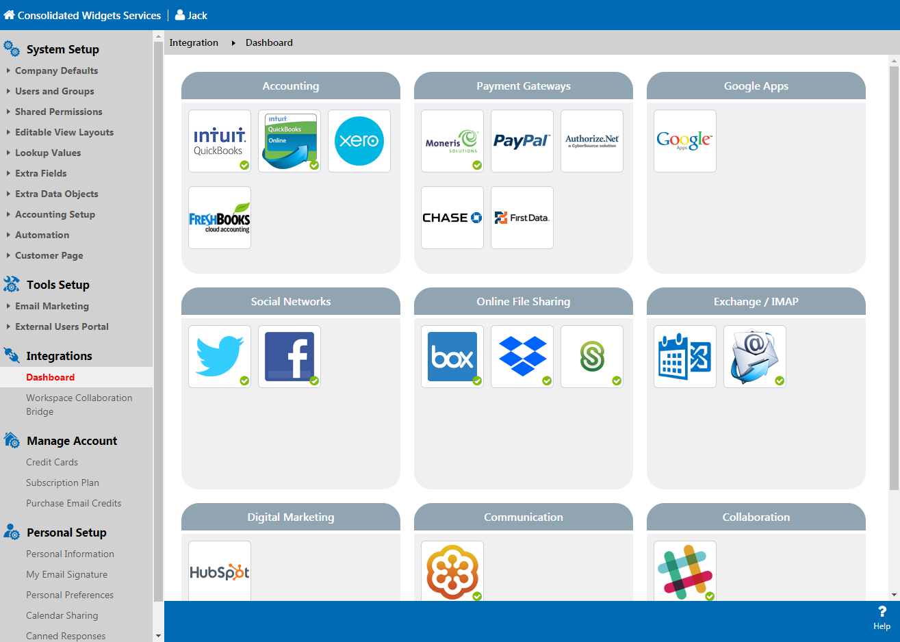Open Canned Responses settings
Image resolution: width=900 pixels, height=642 pixels.
tap(66, 636)
